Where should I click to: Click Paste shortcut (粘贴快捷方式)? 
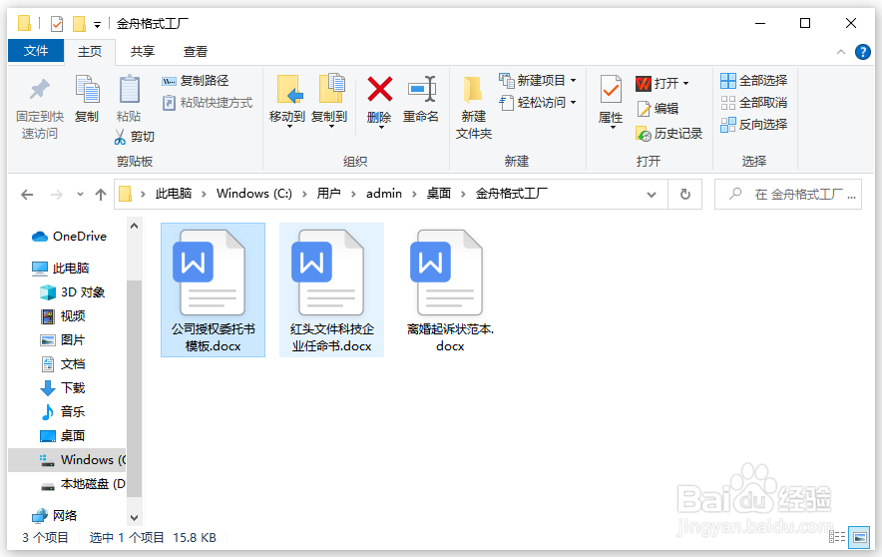(x=208, y=103)
